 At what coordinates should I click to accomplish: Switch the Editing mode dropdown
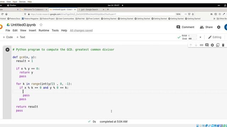tap(215, 37)
